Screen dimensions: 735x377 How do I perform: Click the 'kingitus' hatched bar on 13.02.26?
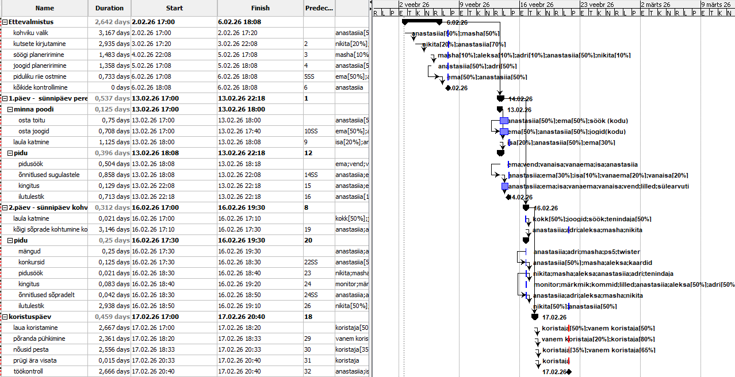[x=505, y=186]
